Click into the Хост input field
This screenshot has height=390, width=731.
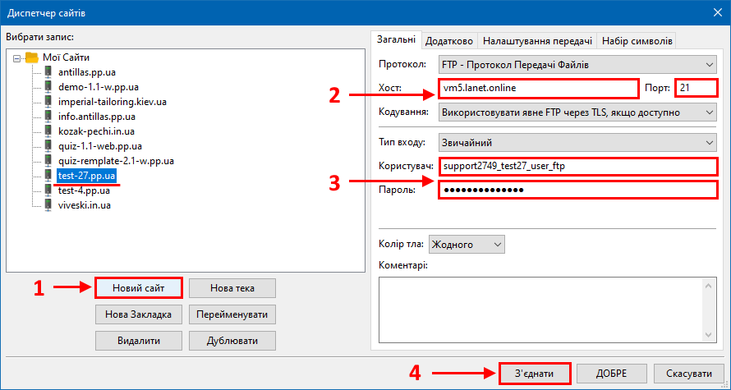tap(538, 88)
